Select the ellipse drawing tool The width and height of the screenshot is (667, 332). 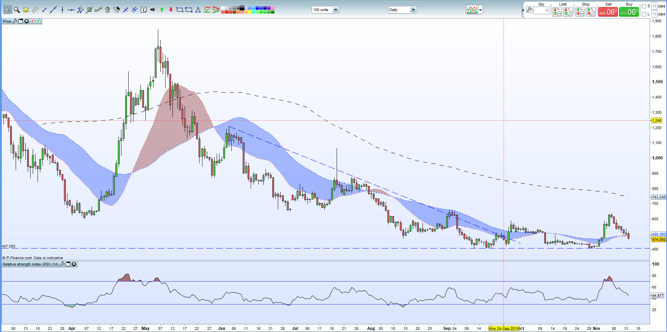[179, 10]
